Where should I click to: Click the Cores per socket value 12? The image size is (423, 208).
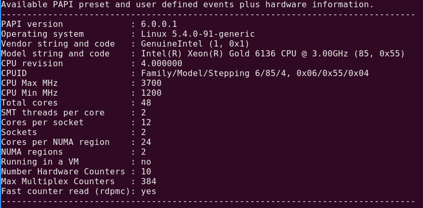(x=146, y=123)
